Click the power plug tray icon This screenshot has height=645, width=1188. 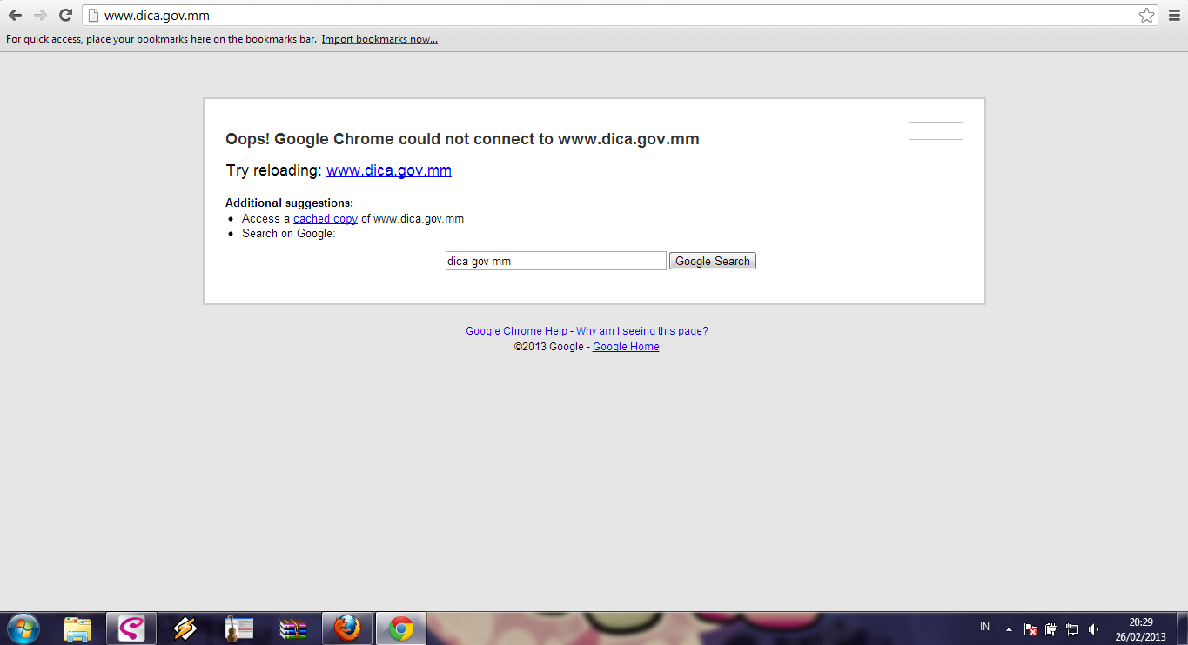1050,628
